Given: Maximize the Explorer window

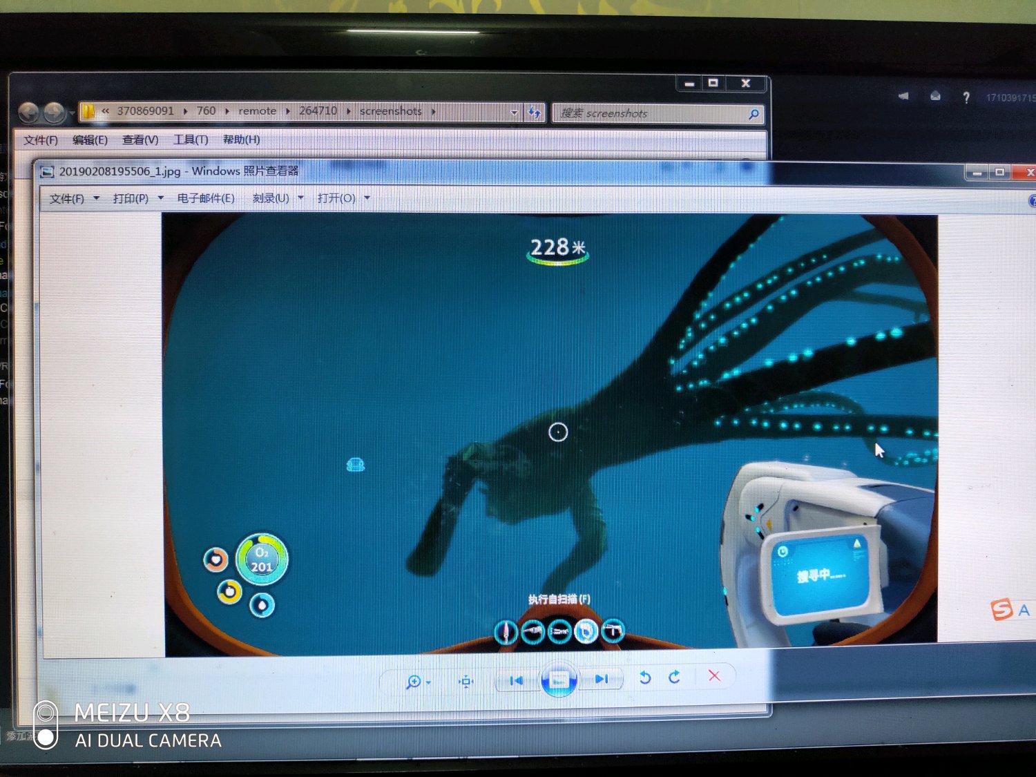Looking at the screenshot, I should pos(713,84).
